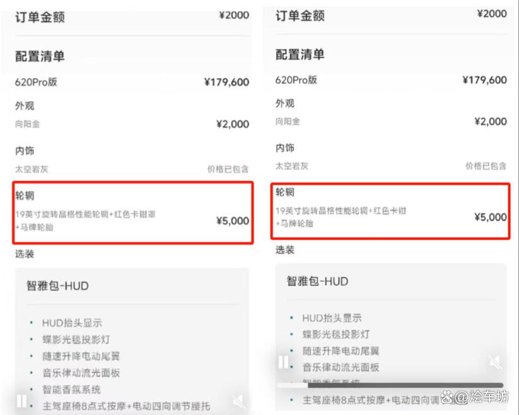The height and width of the screenshot is (415, 519).
Task: Select 向阳金 exterior option on left
Action: tap(28, 124)
